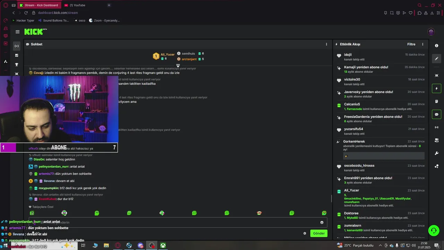Open the Opera search tabs magnifier
The image size is (444, 250).
pyautogui.click(x=419, y=5)
